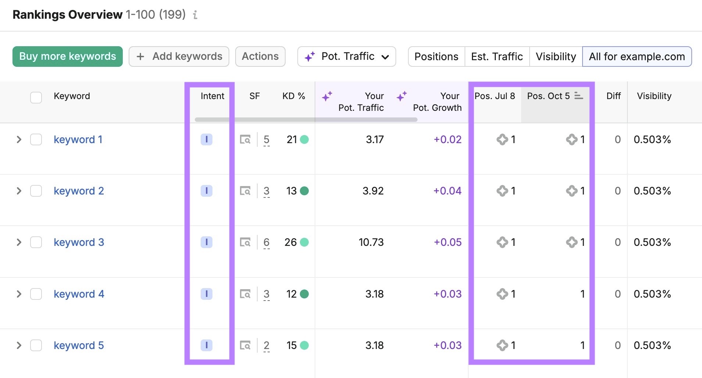
Task: Click the Oct 5 position icon for keyword 3
Action: (572, 242)
